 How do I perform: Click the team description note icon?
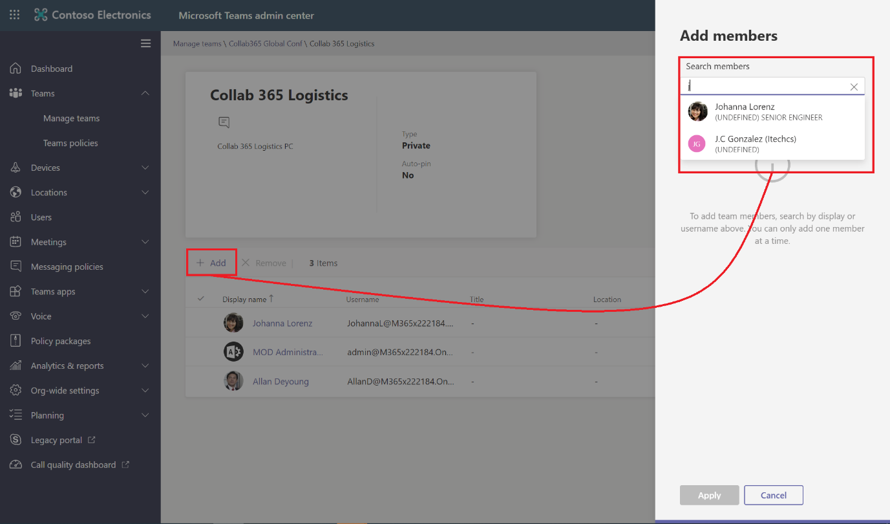[224, 122]
